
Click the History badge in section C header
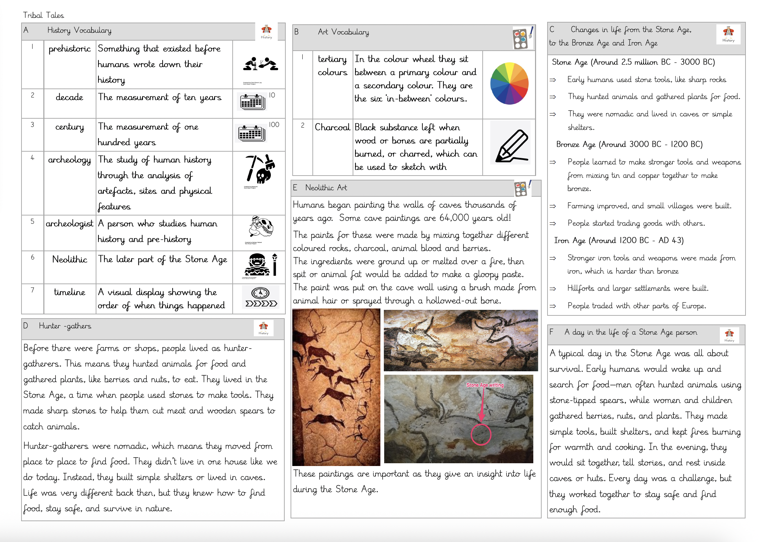tap(728, 34)
